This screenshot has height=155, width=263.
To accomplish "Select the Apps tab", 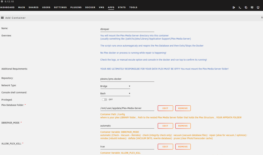I will (111, 7).
